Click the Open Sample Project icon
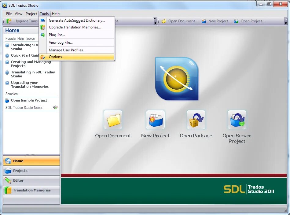 (7, 101)
